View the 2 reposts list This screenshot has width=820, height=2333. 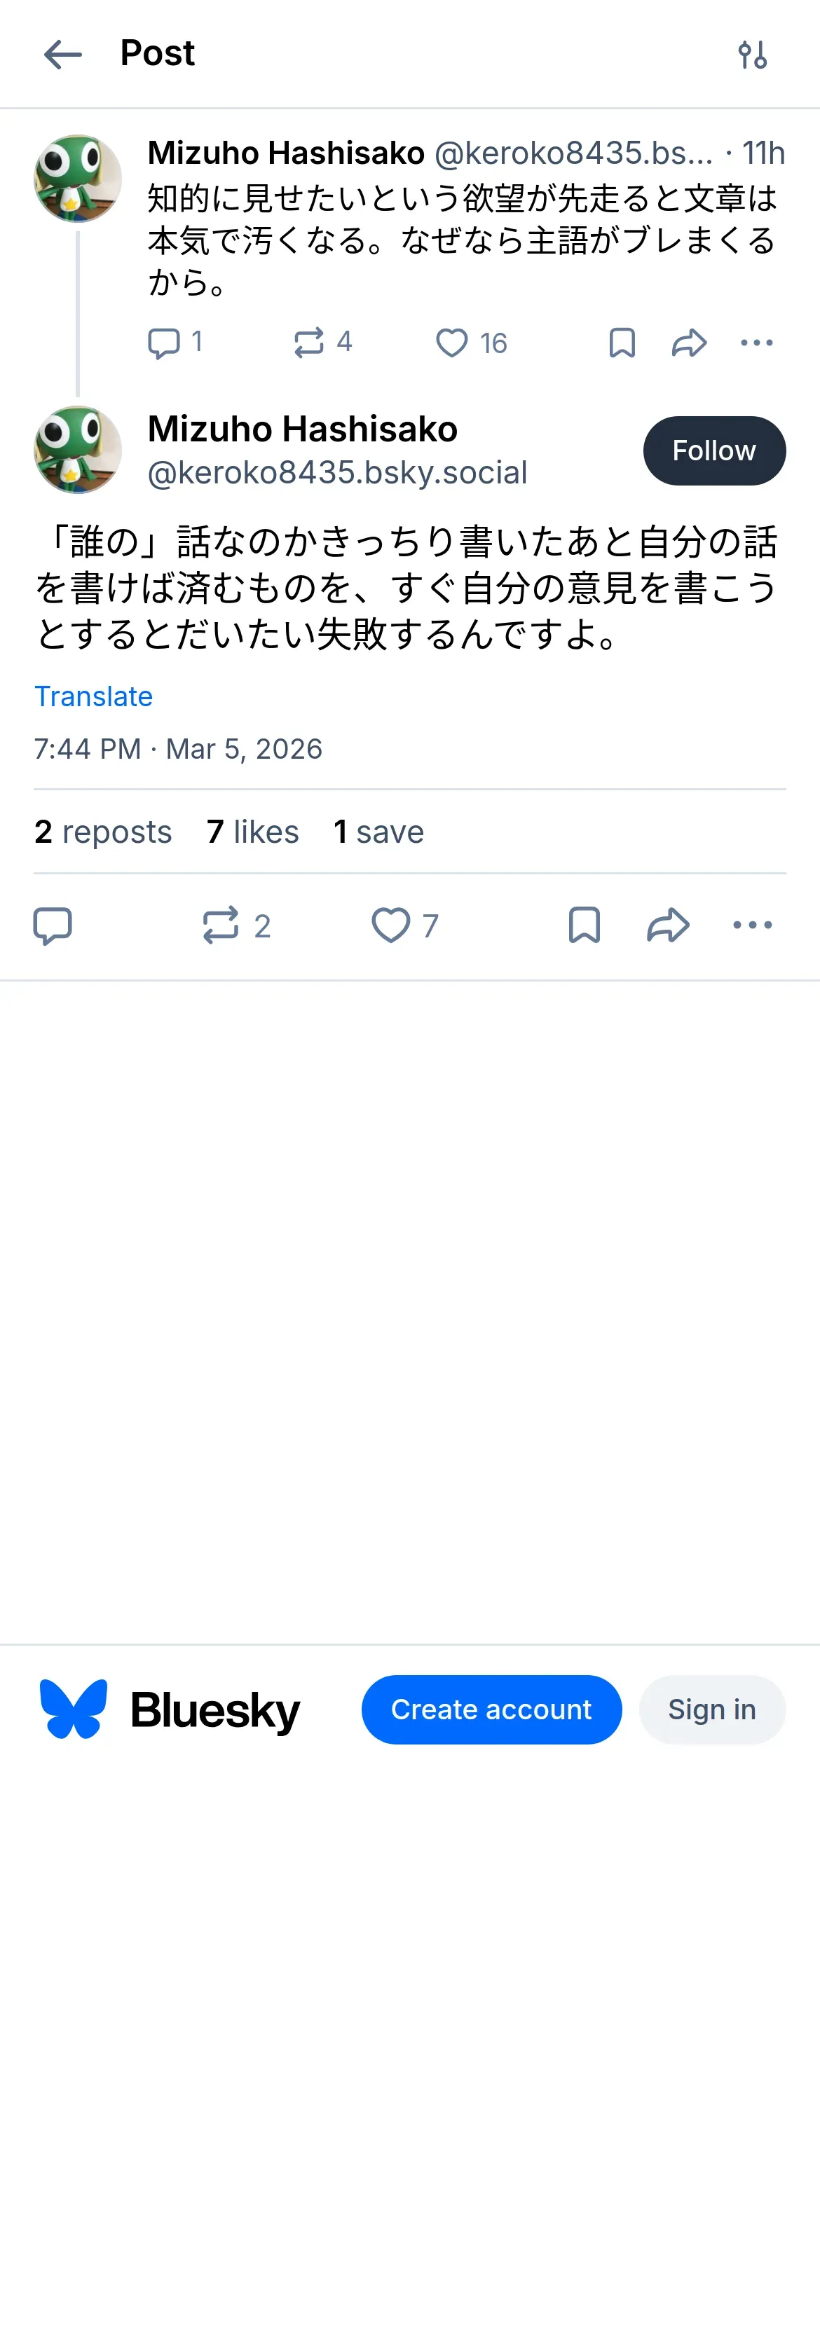click(103, 832)
